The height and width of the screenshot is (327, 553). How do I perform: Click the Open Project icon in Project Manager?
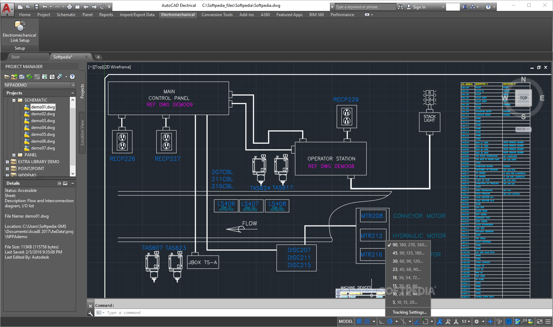[x=7, y=77]
